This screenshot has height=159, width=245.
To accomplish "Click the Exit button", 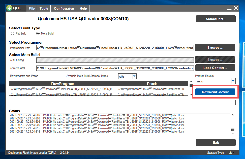I will 216,142.
